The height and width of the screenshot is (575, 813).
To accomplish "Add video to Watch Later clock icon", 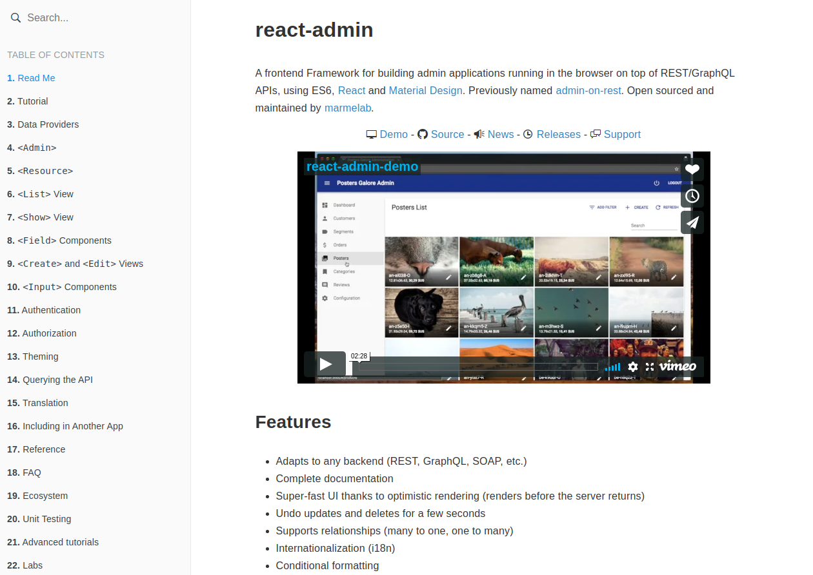I will coord(692,196).
